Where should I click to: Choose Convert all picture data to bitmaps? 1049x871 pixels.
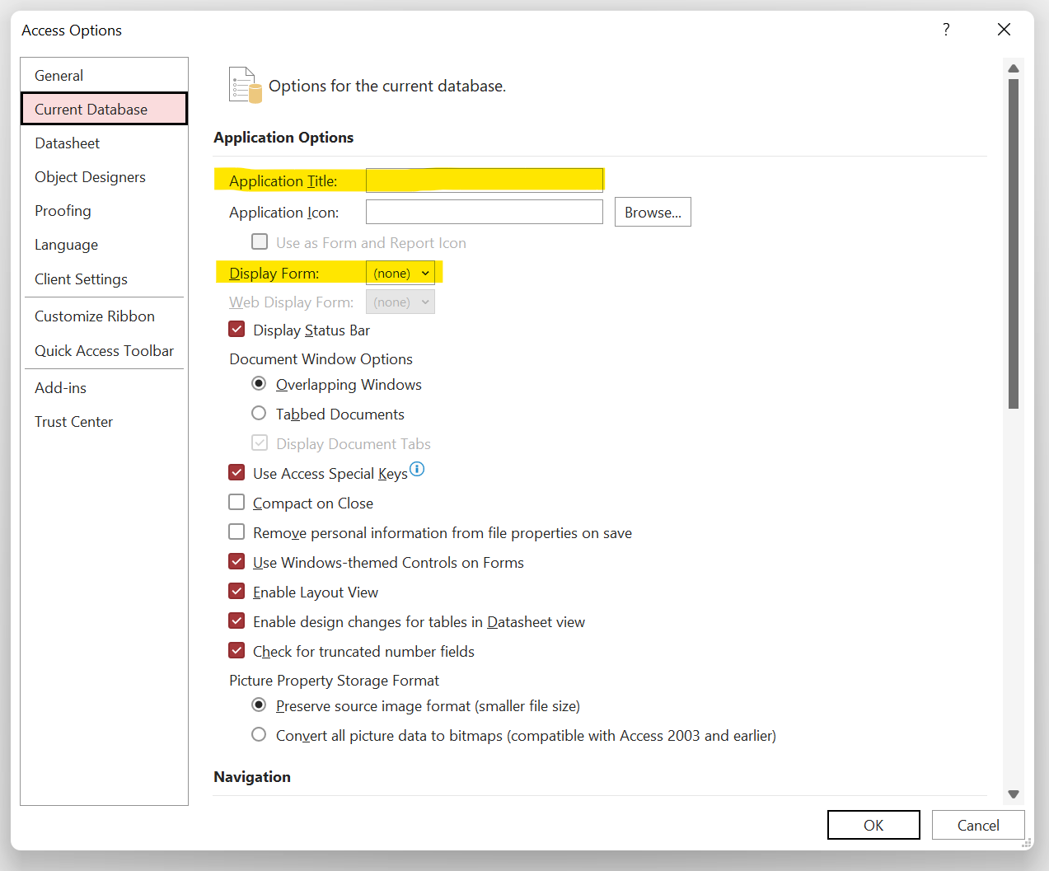click(x=259, y=735)
